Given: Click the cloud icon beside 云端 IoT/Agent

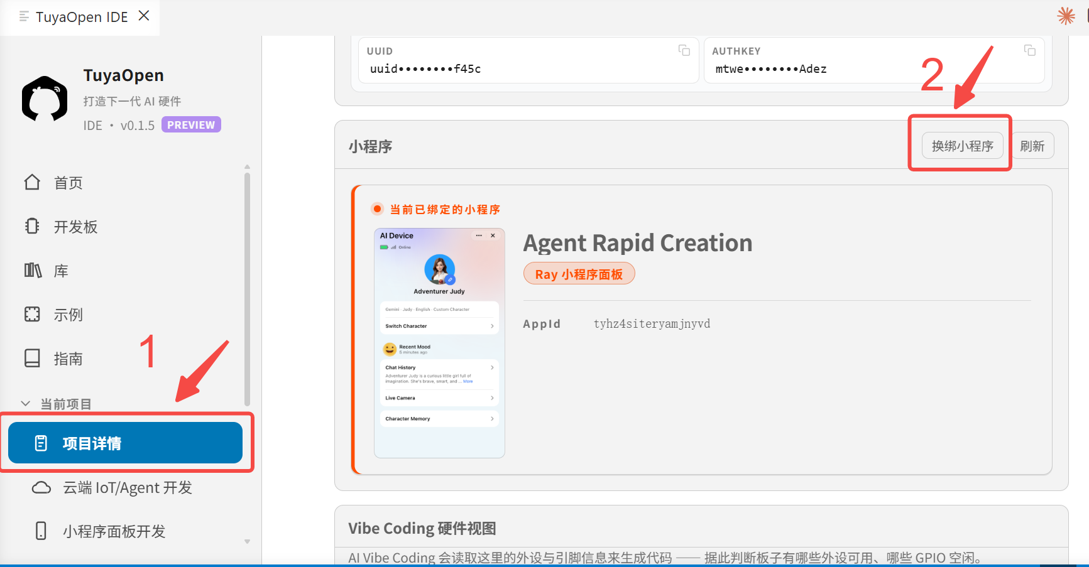Looking at the screenshot, I should (x=41, y=488).
